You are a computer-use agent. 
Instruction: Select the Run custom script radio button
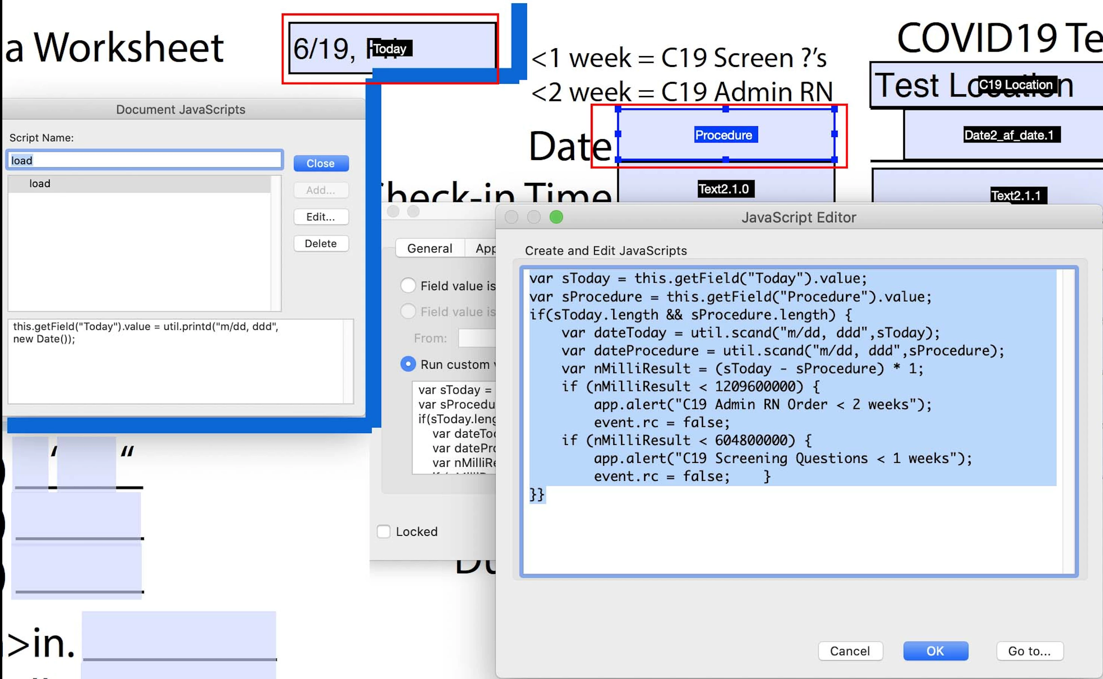408,364
